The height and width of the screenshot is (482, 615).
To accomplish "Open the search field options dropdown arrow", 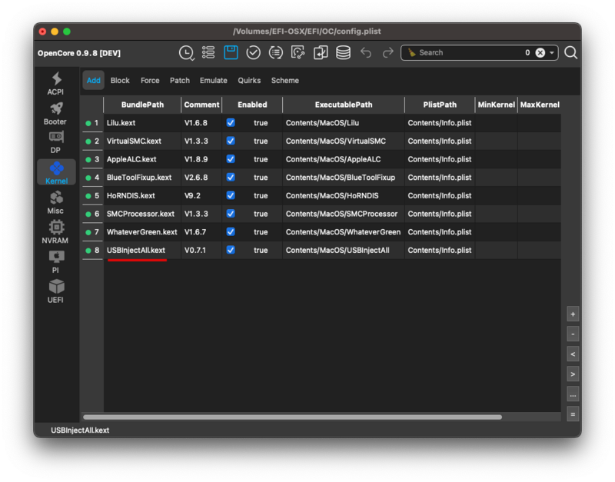I will point(552,53).
